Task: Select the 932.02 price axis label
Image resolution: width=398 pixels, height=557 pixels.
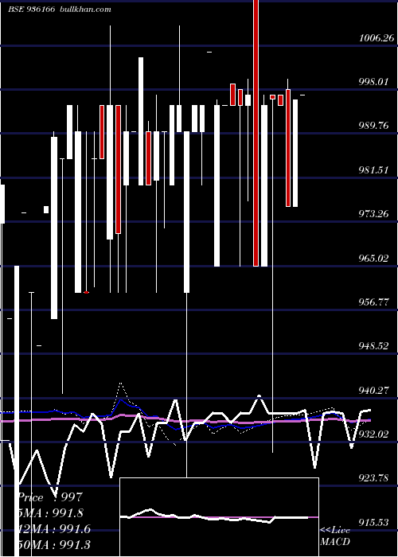Action: pos(373,434)
